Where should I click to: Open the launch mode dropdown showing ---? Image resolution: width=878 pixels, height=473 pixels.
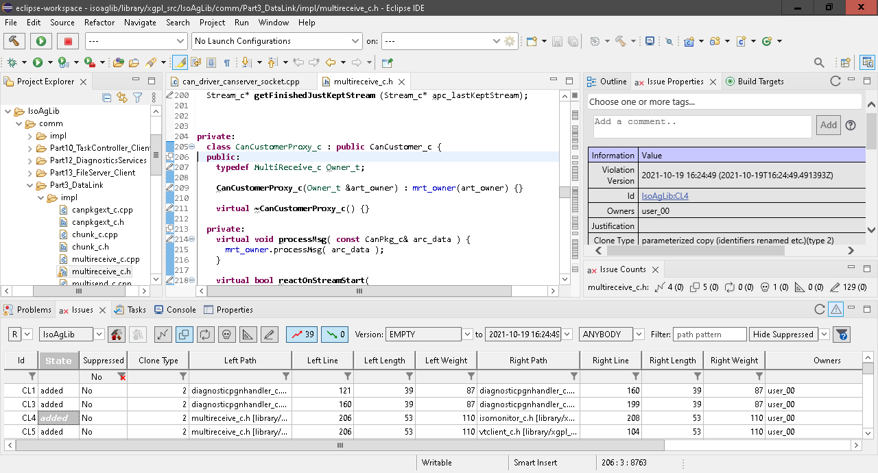(x=136, y=41)
